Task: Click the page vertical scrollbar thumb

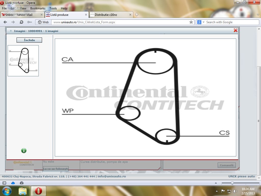Action: tap(259, 121)
